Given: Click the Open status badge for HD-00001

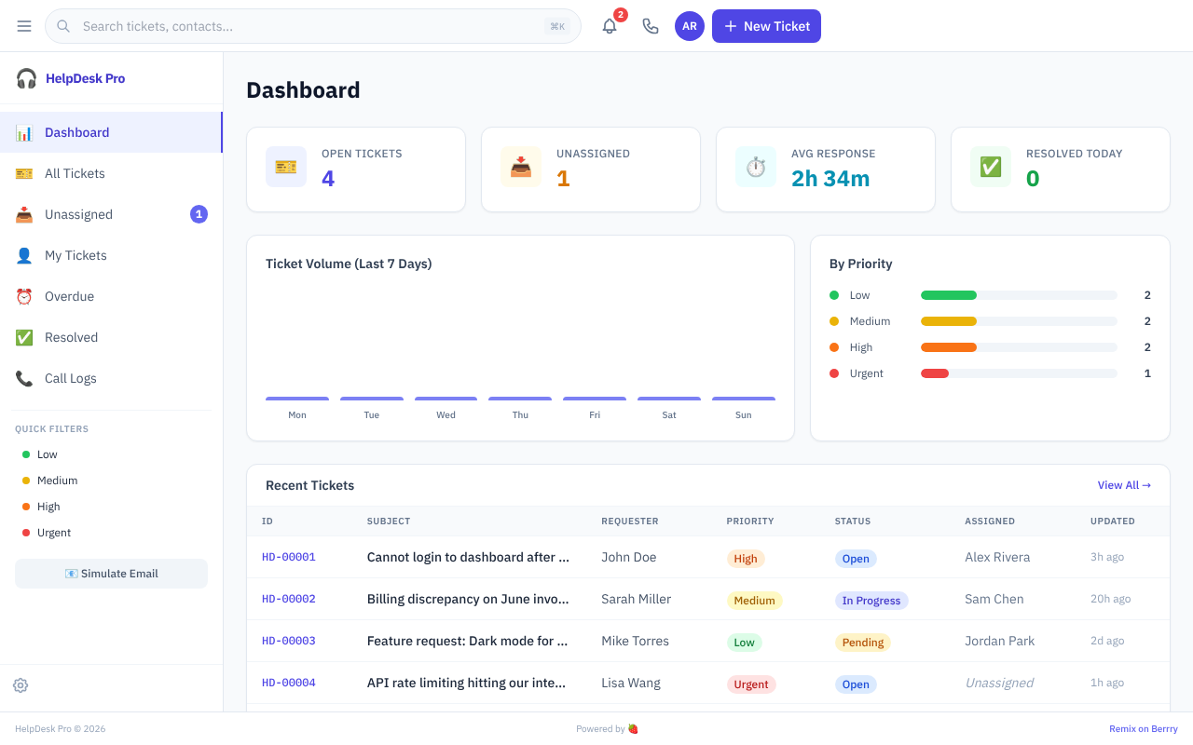Looking at the screenshot, I should [x=856, y=559].
